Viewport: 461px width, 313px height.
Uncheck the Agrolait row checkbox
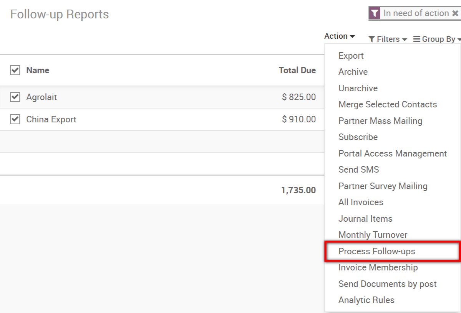15,97
